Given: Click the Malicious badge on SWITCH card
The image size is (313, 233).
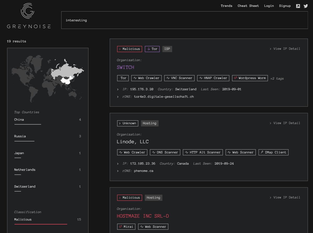Looking at the screenshot, I should tap(130, 49).
